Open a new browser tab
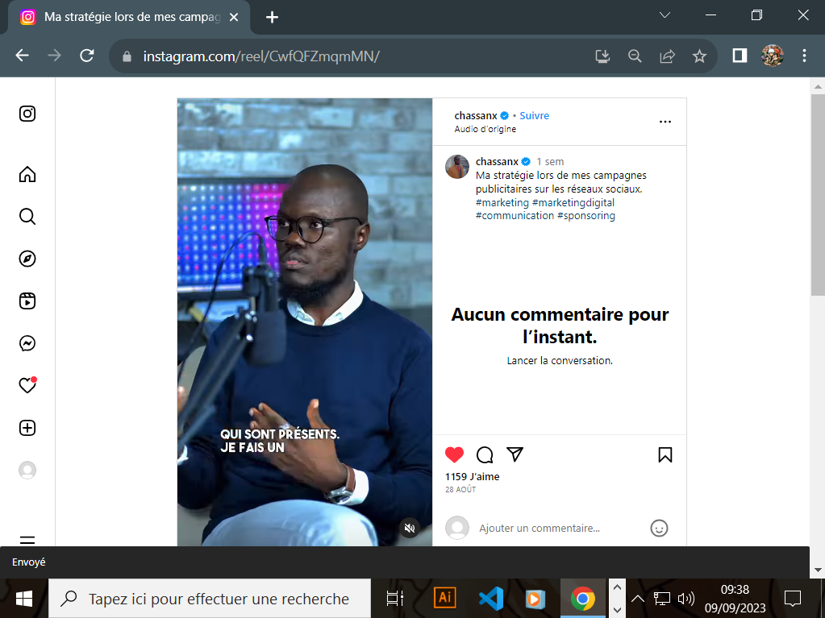The height and width of the screenshot is (618, 825). [272, 18]
